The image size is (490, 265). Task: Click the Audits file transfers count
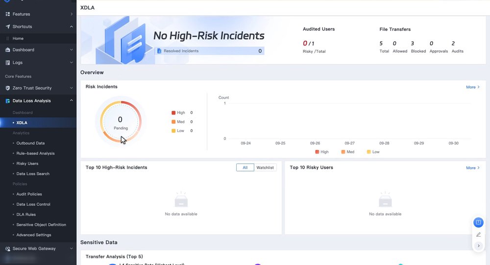coord(453,44)
